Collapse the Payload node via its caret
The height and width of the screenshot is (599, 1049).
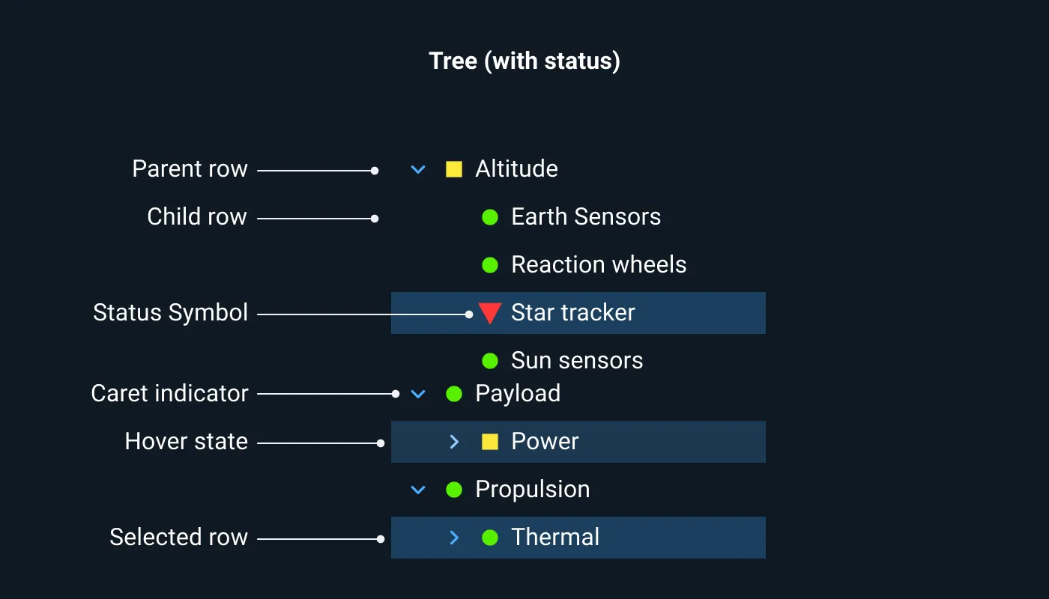click(417, 394)
